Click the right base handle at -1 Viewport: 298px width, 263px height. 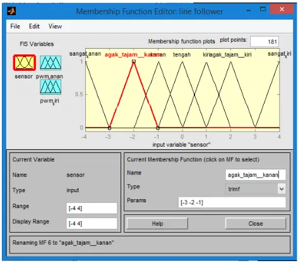[x=158, y=128]
